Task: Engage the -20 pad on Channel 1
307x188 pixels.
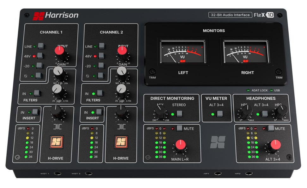Action: (x=39, y=66)
